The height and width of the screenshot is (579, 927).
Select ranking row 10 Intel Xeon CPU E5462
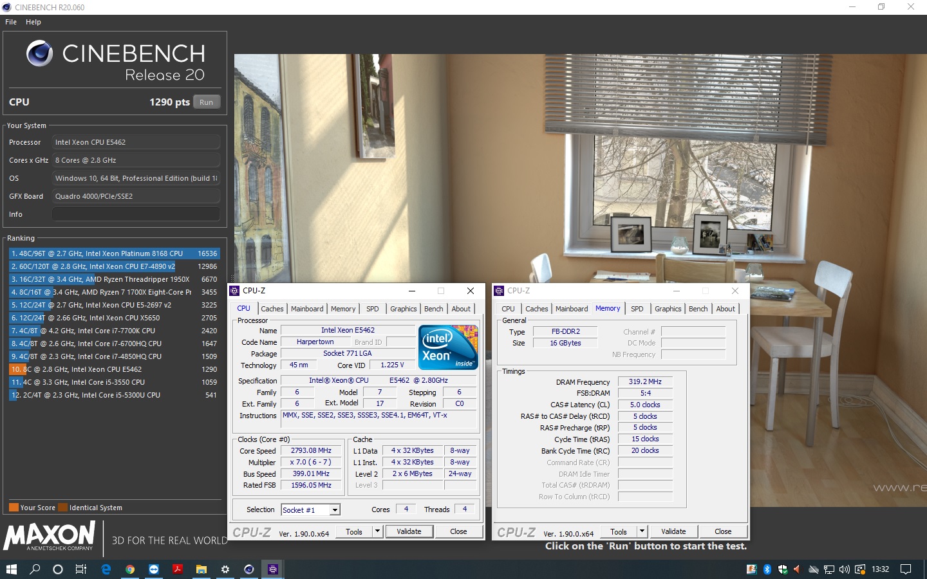115,369
